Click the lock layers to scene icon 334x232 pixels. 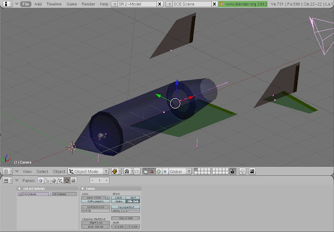coord(233,171)
